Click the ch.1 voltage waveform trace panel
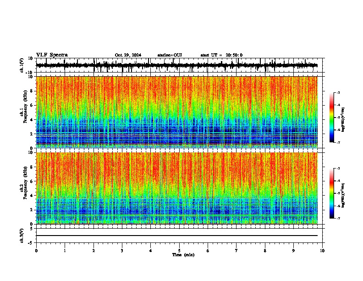This screenshot has height=281, width=363. 179,65
